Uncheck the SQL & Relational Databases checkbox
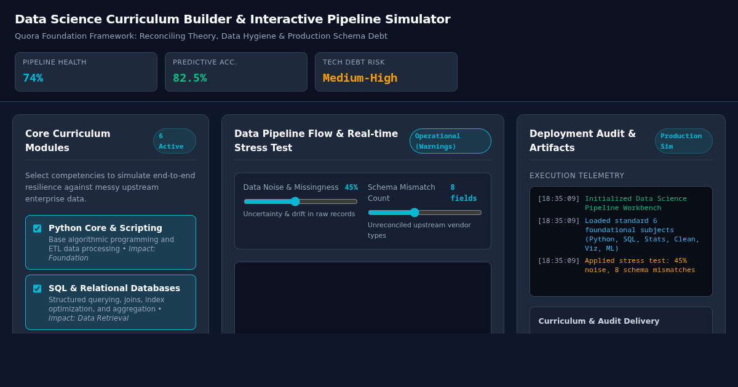This screenshot has width=738, height=387. [x=37, y=289]
